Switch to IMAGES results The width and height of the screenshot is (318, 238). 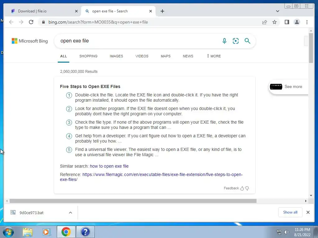click(116, 56)
